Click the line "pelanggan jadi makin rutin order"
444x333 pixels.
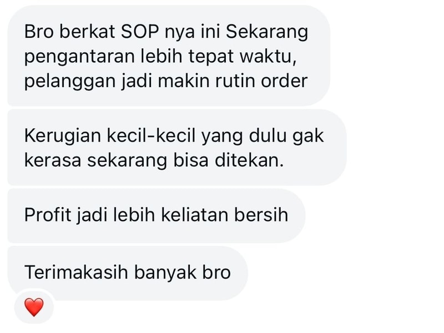click(166, 81)
